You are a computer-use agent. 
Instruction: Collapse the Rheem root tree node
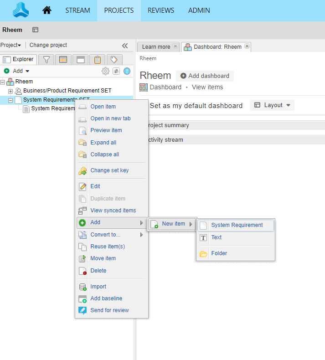[3, 82]
